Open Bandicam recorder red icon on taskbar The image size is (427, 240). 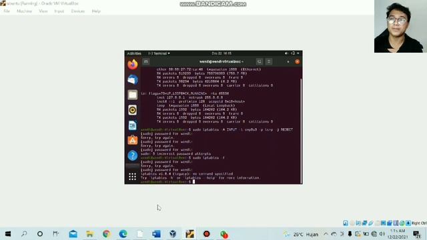coord(206,234)
